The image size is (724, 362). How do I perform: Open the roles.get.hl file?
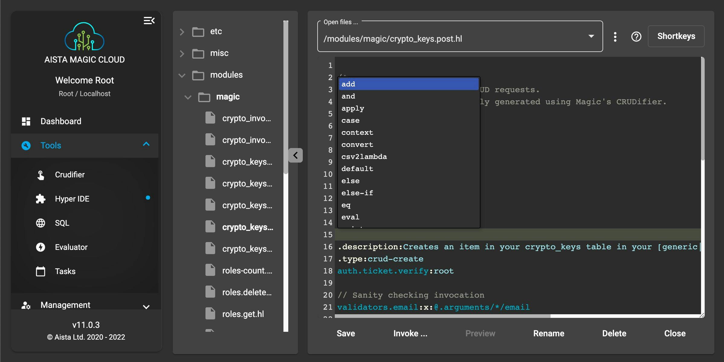pyautogui.click(x=243, y=314)
